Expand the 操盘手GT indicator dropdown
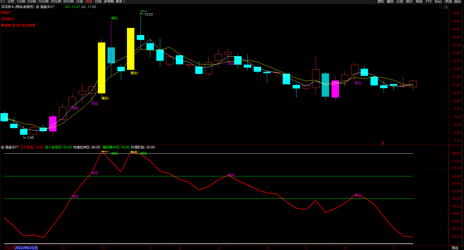The width and height of the screenshot is (464, 250). coord(38,7)
